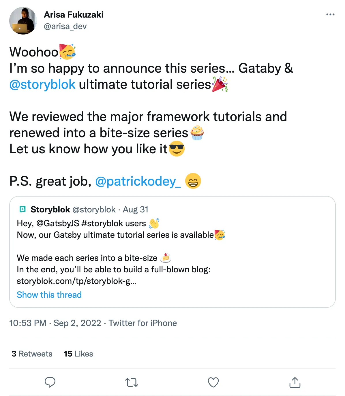Image resolution: width=345 pixels, height=396 pixels.
Task: Click Arisa Fukuzaki's display name
Action: tap(74, 15)
